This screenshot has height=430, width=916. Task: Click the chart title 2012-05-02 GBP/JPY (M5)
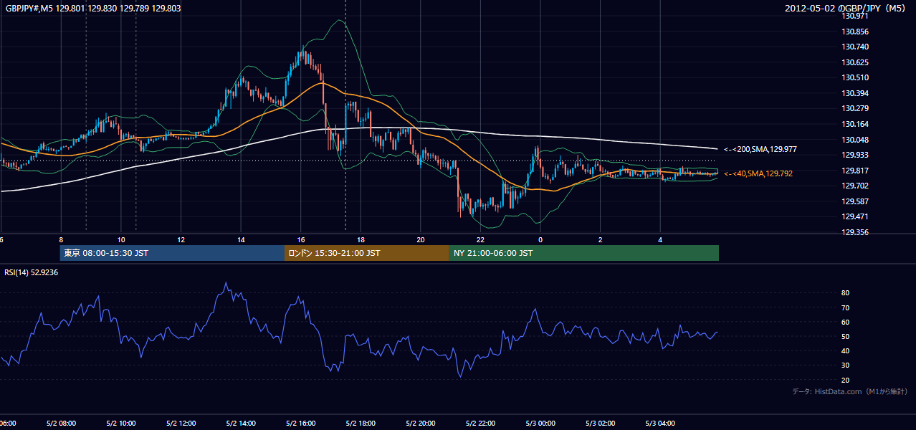coord(846,9)
